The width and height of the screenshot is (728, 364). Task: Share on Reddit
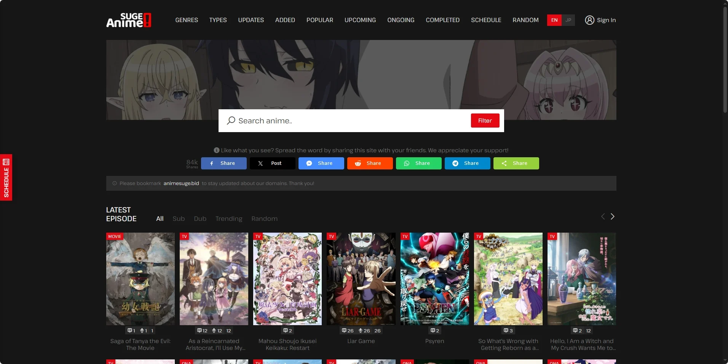click(370, 163)
